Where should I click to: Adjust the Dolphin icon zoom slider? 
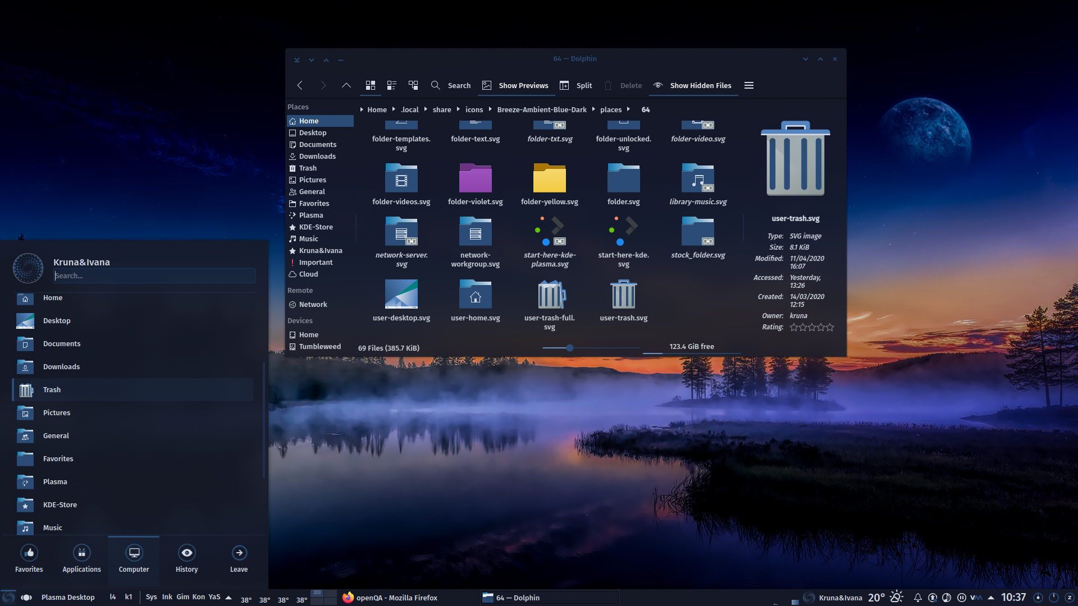569,348
